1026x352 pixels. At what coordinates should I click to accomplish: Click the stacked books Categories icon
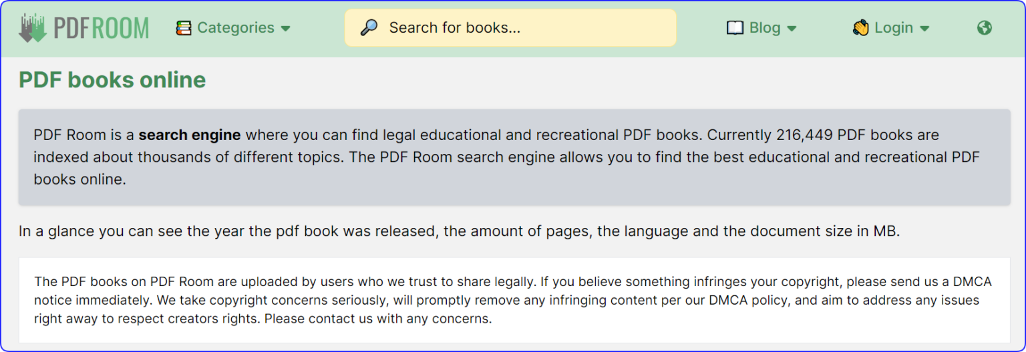pyautogui.click(x=184, y=28)
